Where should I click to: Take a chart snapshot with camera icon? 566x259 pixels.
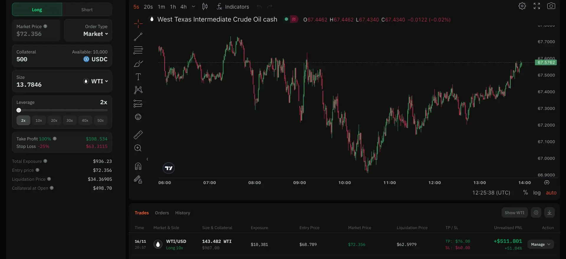551,6
